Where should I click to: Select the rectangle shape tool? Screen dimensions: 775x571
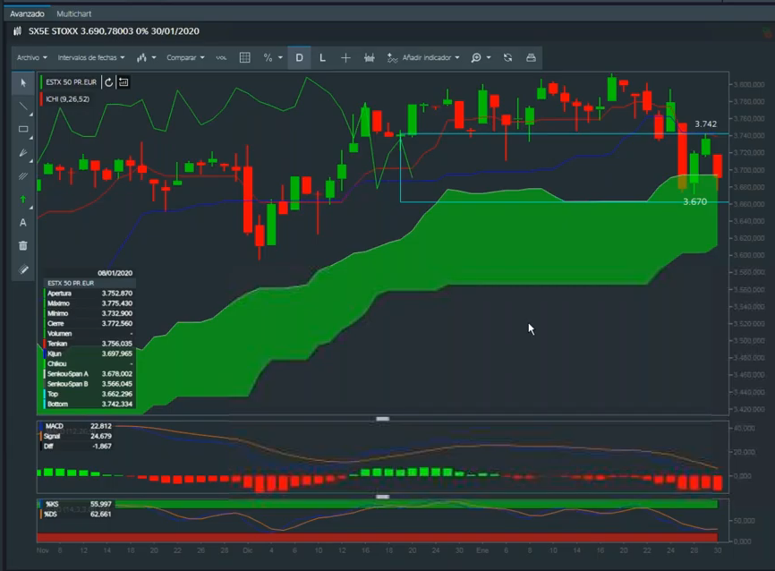22,129
